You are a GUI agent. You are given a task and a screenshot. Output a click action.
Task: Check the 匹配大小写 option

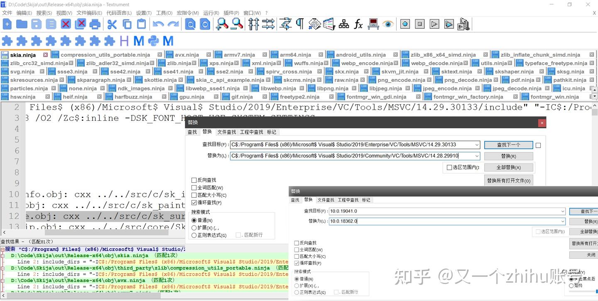click(x=194, y=195)
